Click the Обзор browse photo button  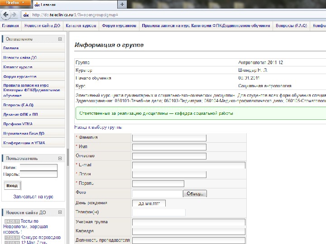pos(195,193)
